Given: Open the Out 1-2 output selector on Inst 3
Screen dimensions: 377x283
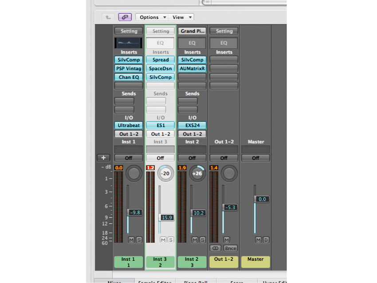Looking at the screenshot, I should click(x=161, y=134).
